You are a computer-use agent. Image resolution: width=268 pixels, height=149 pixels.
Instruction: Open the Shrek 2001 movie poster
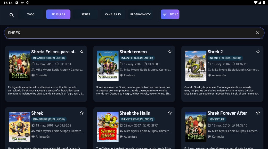click(x=20, y=127)
